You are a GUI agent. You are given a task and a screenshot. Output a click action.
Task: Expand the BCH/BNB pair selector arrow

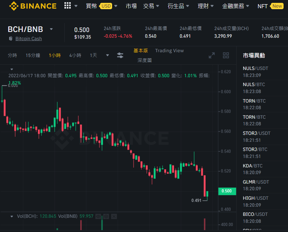coord(51,29)
